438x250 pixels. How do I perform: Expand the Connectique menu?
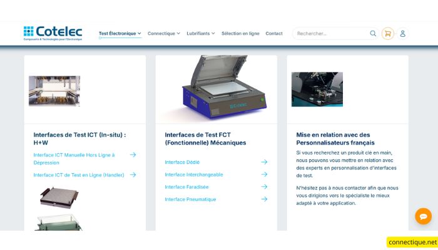point(164,34)
